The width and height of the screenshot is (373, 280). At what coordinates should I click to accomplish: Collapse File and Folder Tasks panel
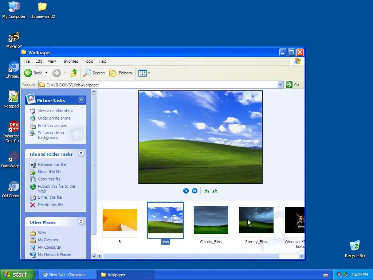tap(81, 153)
